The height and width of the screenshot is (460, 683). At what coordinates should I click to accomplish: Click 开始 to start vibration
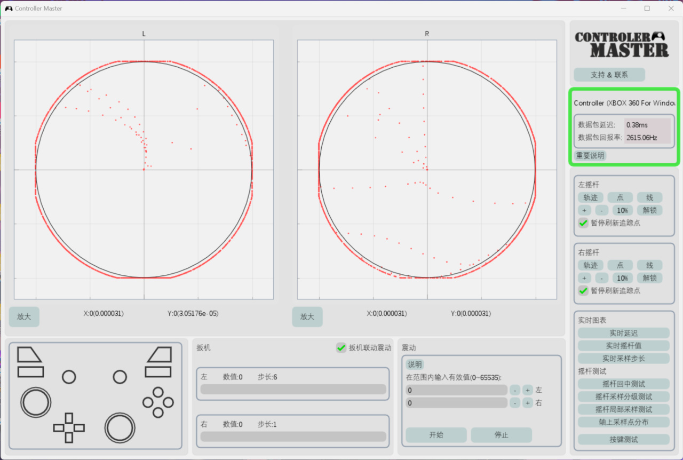[436, 435]
